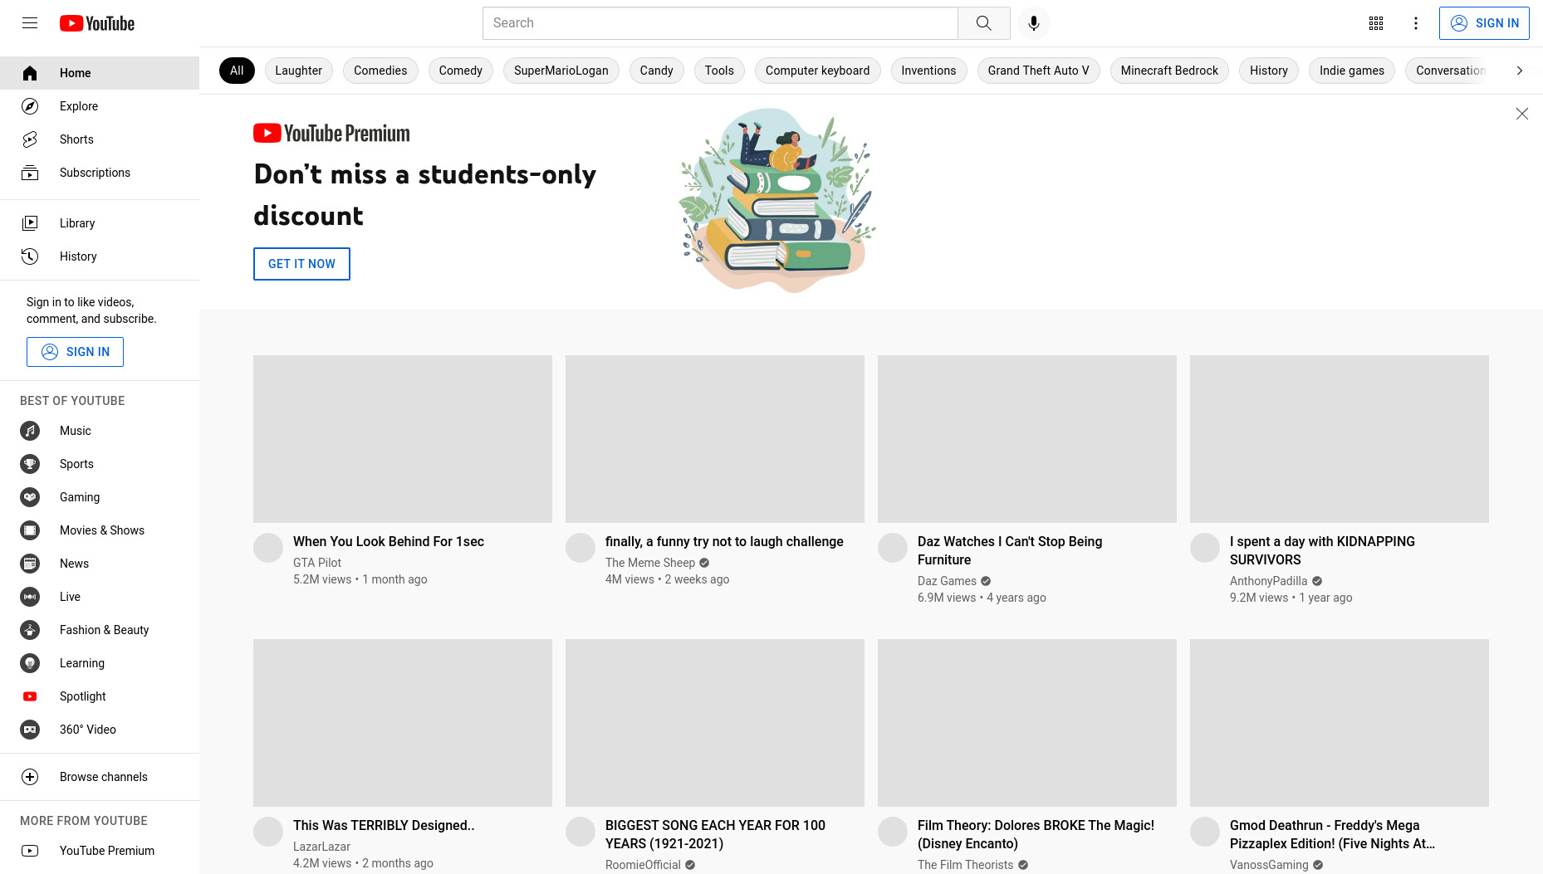Click SIGN IN in the header
Screen dimensions: 1543x874
(x=1484, y=23)
